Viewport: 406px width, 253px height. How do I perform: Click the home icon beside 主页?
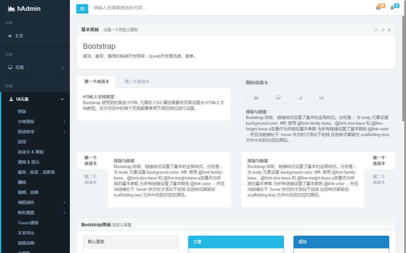coord(10,36)
